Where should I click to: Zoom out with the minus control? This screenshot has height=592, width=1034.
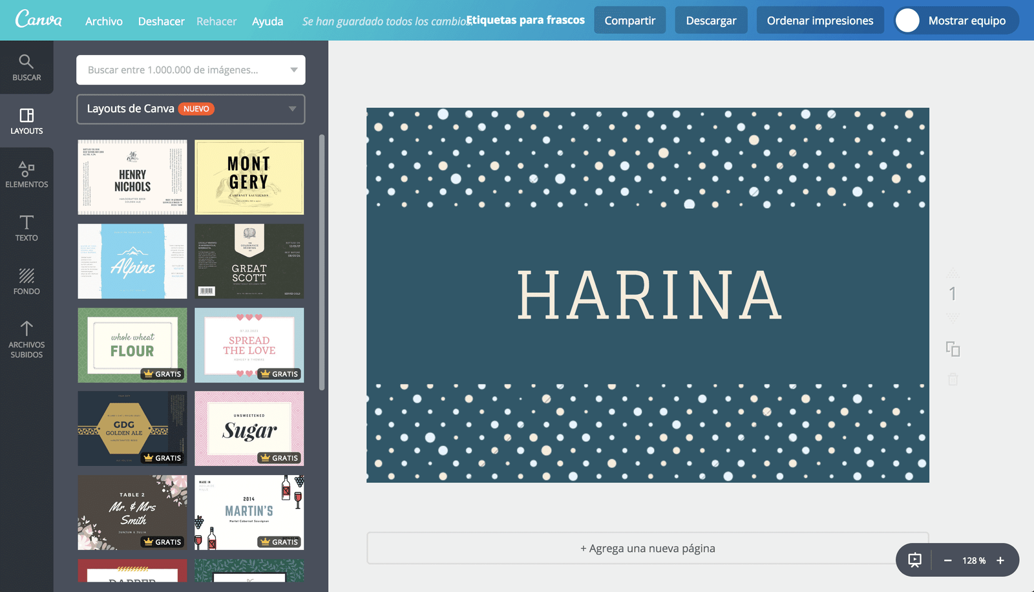(x=948, y=560)
